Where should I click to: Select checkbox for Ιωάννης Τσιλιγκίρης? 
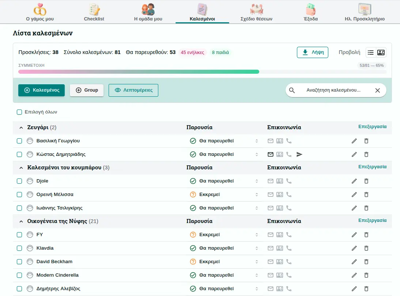[19, 208]
